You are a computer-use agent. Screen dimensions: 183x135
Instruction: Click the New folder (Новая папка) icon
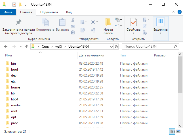108,22
